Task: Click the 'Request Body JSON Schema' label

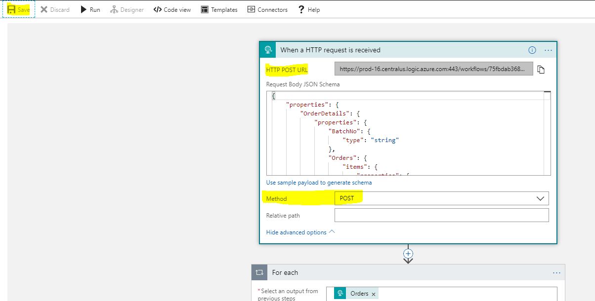Action: 303,84
